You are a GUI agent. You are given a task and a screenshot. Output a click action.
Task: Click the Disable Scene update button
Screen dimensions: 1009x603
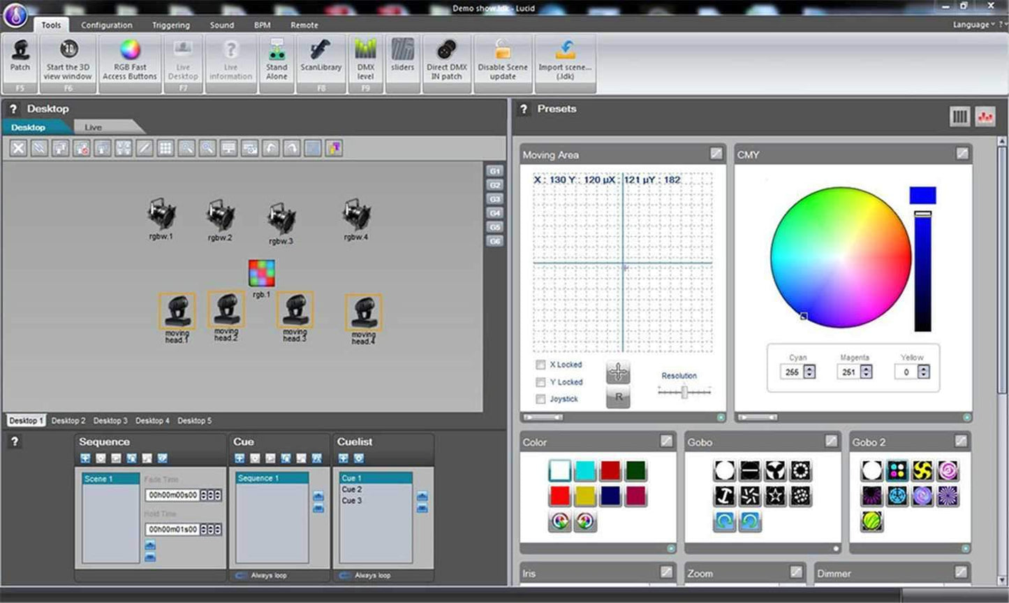coord(502,59)
